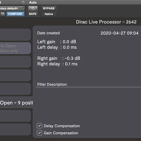
Task: Click the Right delay 0.1 ms value
Action: (x=71, y=64)
